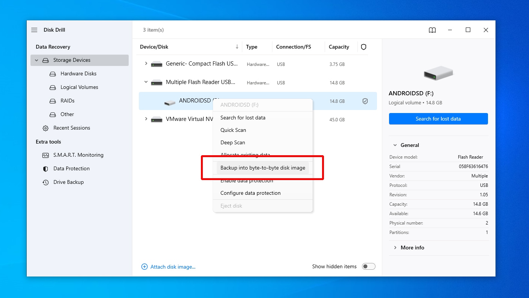Choose Configure data protection entry
The width and height of the screenshot is (529, 298).
pos(263,193)
